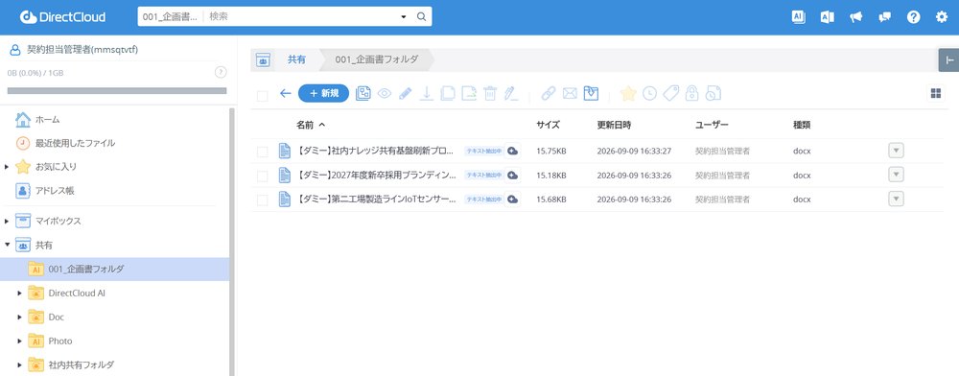This screenshot has height=376, width=959.
Task: Click the edit pencil toolbar icon
Action: point(405,94)
